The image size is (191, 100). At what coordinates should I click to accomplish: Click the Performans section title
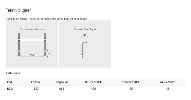pyautogui.click(x=13, y=73)
